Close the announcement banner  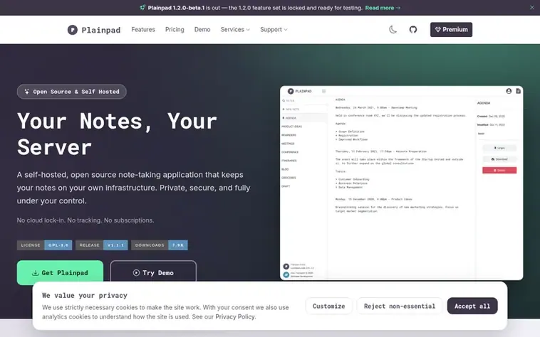click(x=531, y=7)
